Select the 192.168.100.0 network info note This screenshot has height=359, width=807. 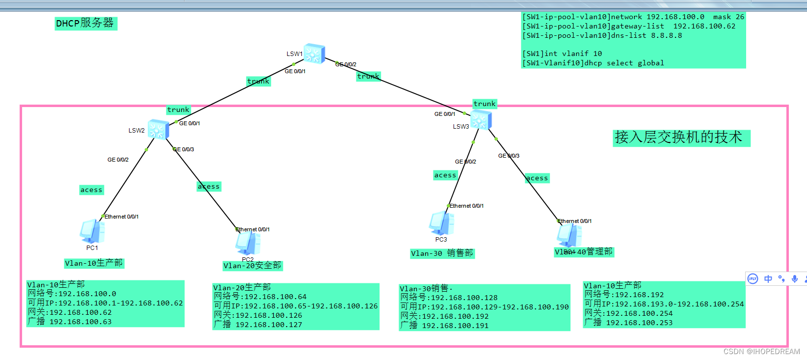coord(106,304)
